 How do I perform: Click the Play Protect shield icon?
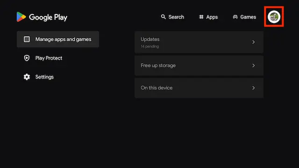click(x=27, y=58)
